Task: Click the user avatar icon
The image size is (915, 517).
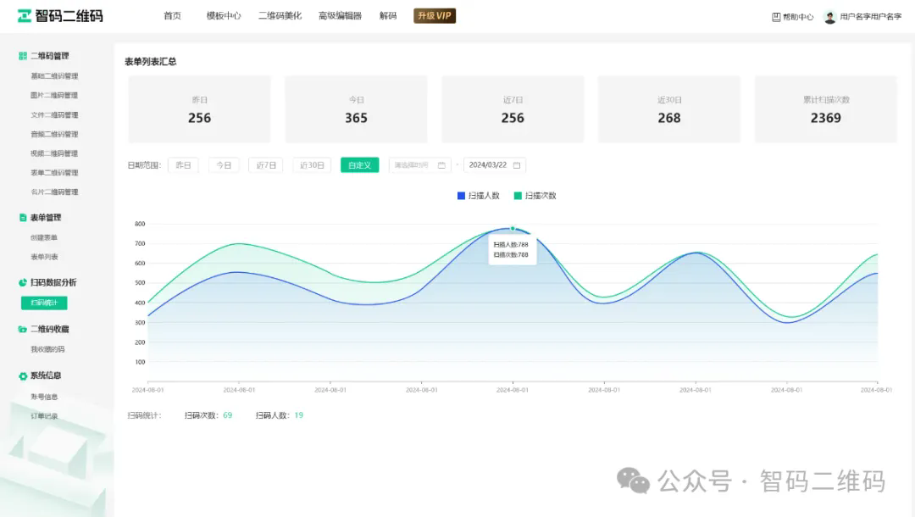Action: 829,17
